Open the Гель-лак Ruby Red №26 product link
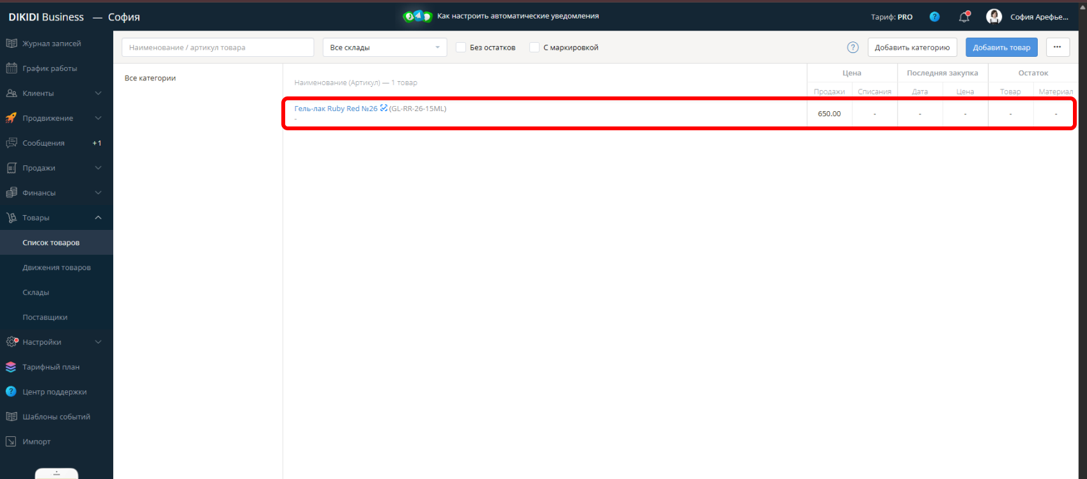The width and height of the screenshot is (1087, 479). [x=336, y=109]
